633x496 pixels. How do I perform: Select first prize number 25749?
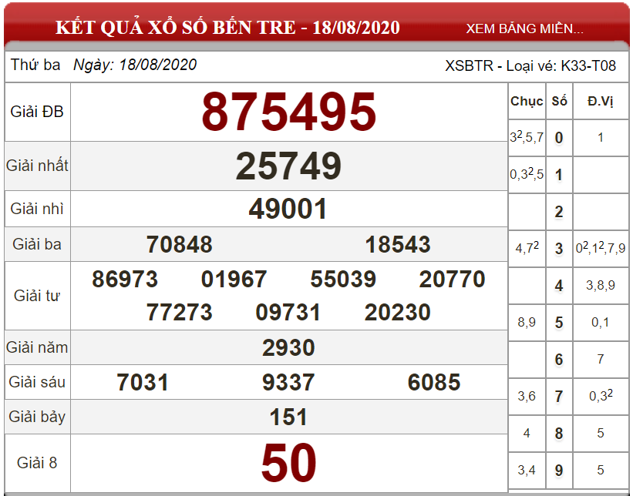pos(288,166)
